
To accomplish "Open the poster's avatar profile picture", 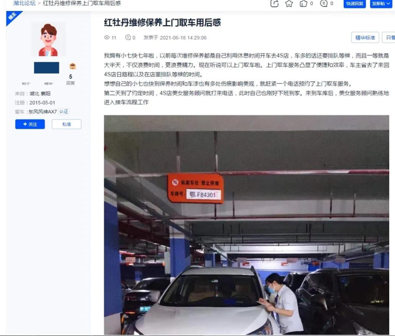I will click(48, 39).
